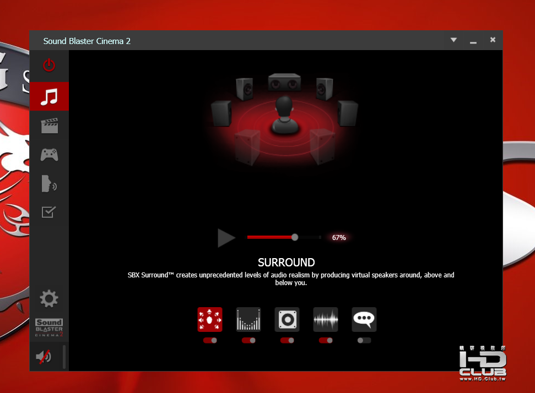535x393 pixels.
Task: Toggle the switch under Bass speaker icon
Action: [x=287, y=340]
